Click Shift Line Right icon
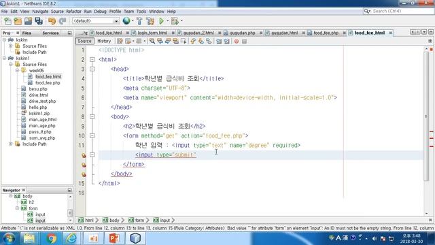The image size is (435, 245). point(226,41)
